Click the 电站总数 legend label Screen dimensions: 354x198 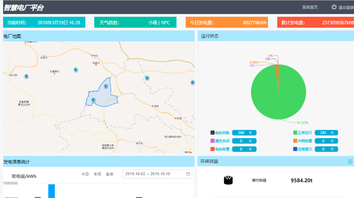tap(222, 133)
